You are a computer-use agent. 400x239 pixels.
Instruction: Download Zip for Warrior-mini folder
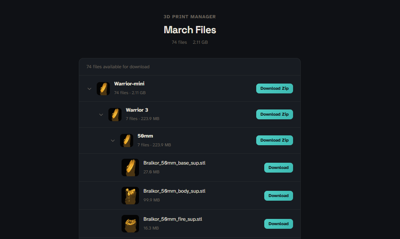[x=274, y=88]
